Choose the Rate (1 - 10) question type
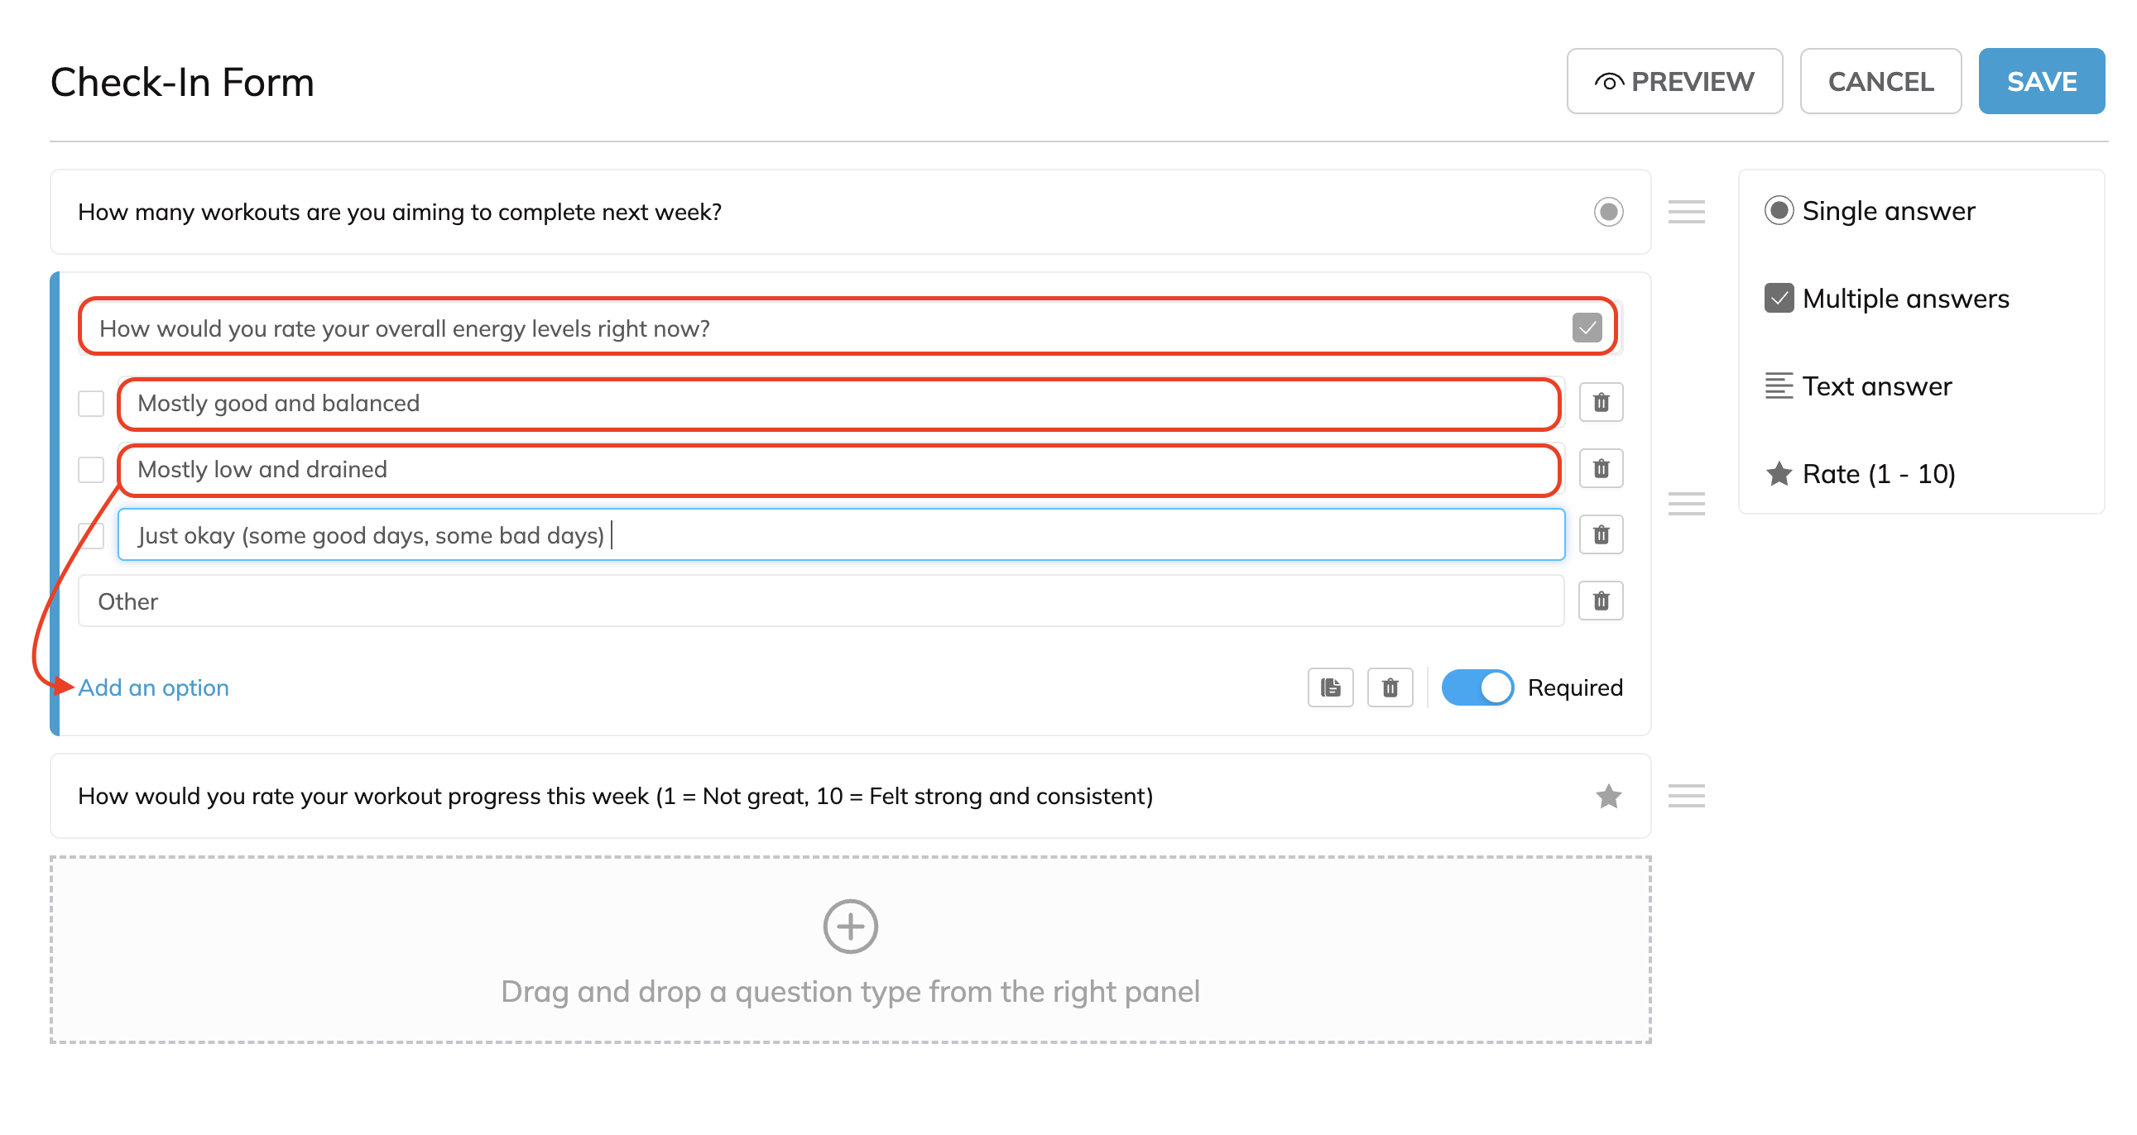The image size is (2137, 1135). (x=1860, y=474)
